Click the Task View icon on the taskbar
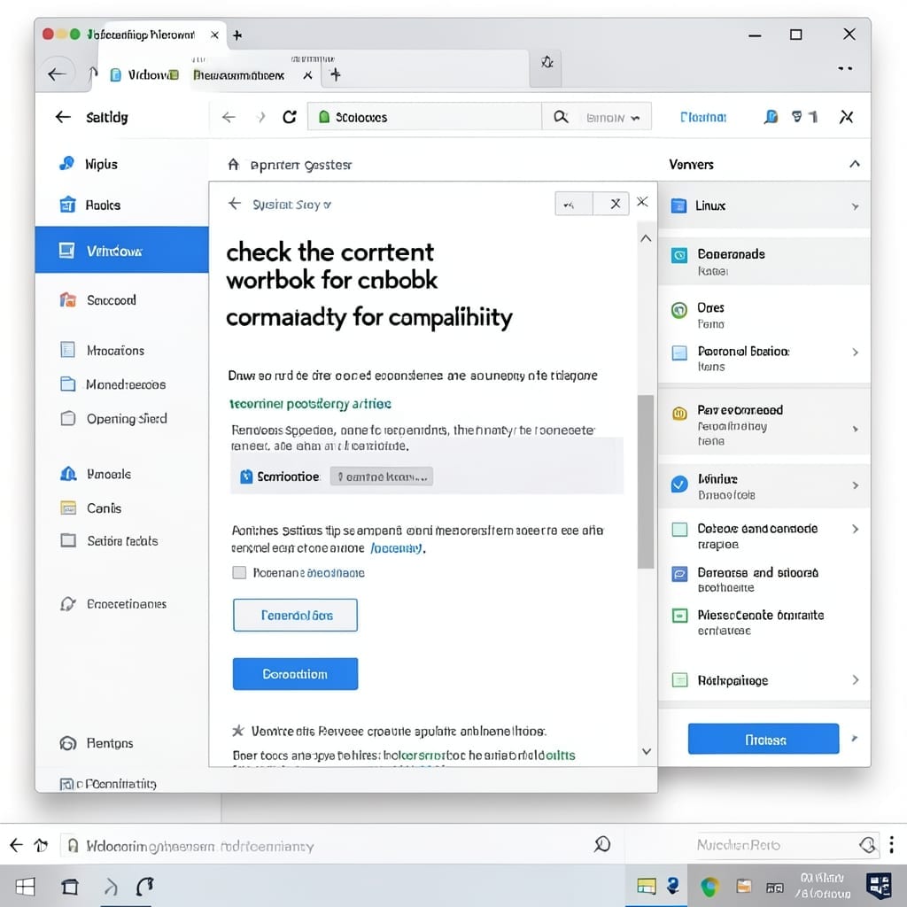 click(70, 886)
